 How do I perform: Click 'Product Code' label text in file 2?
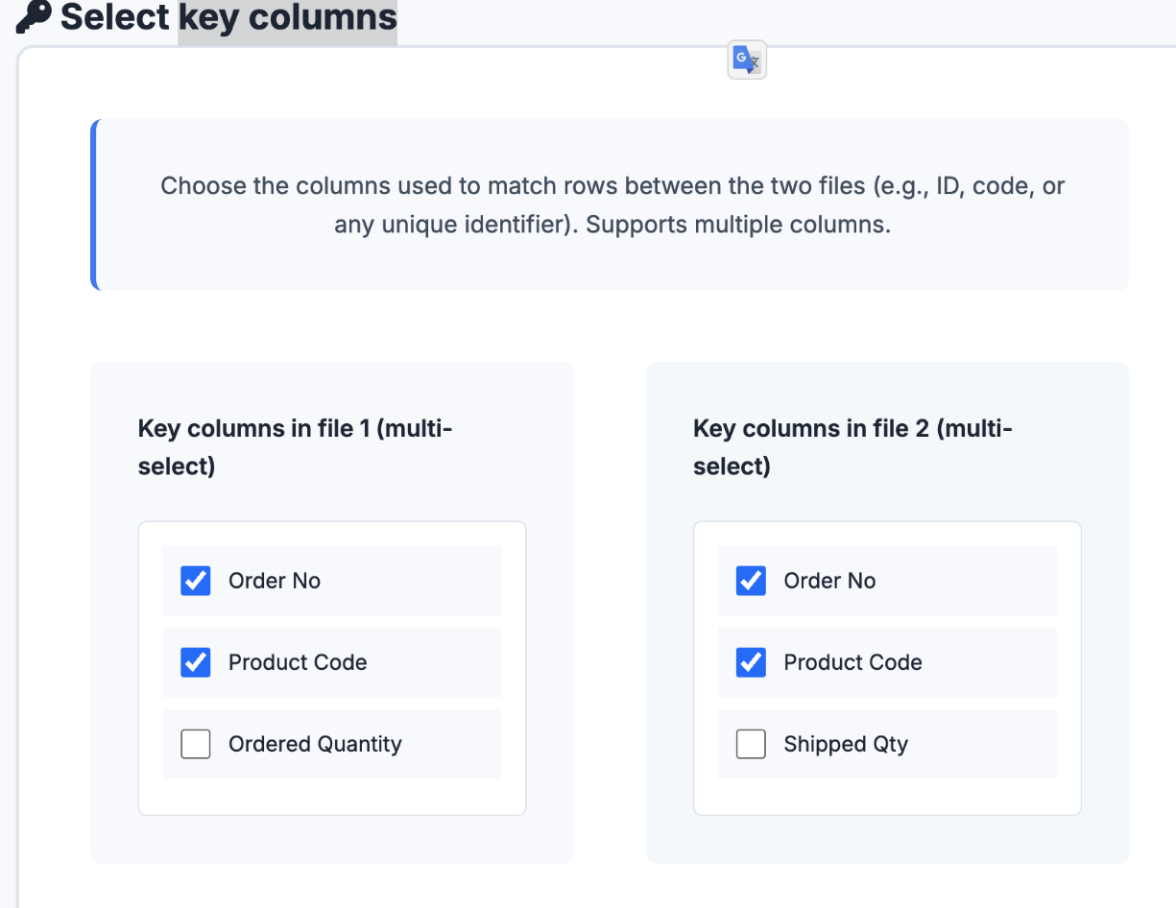click(x=852, y=662)
